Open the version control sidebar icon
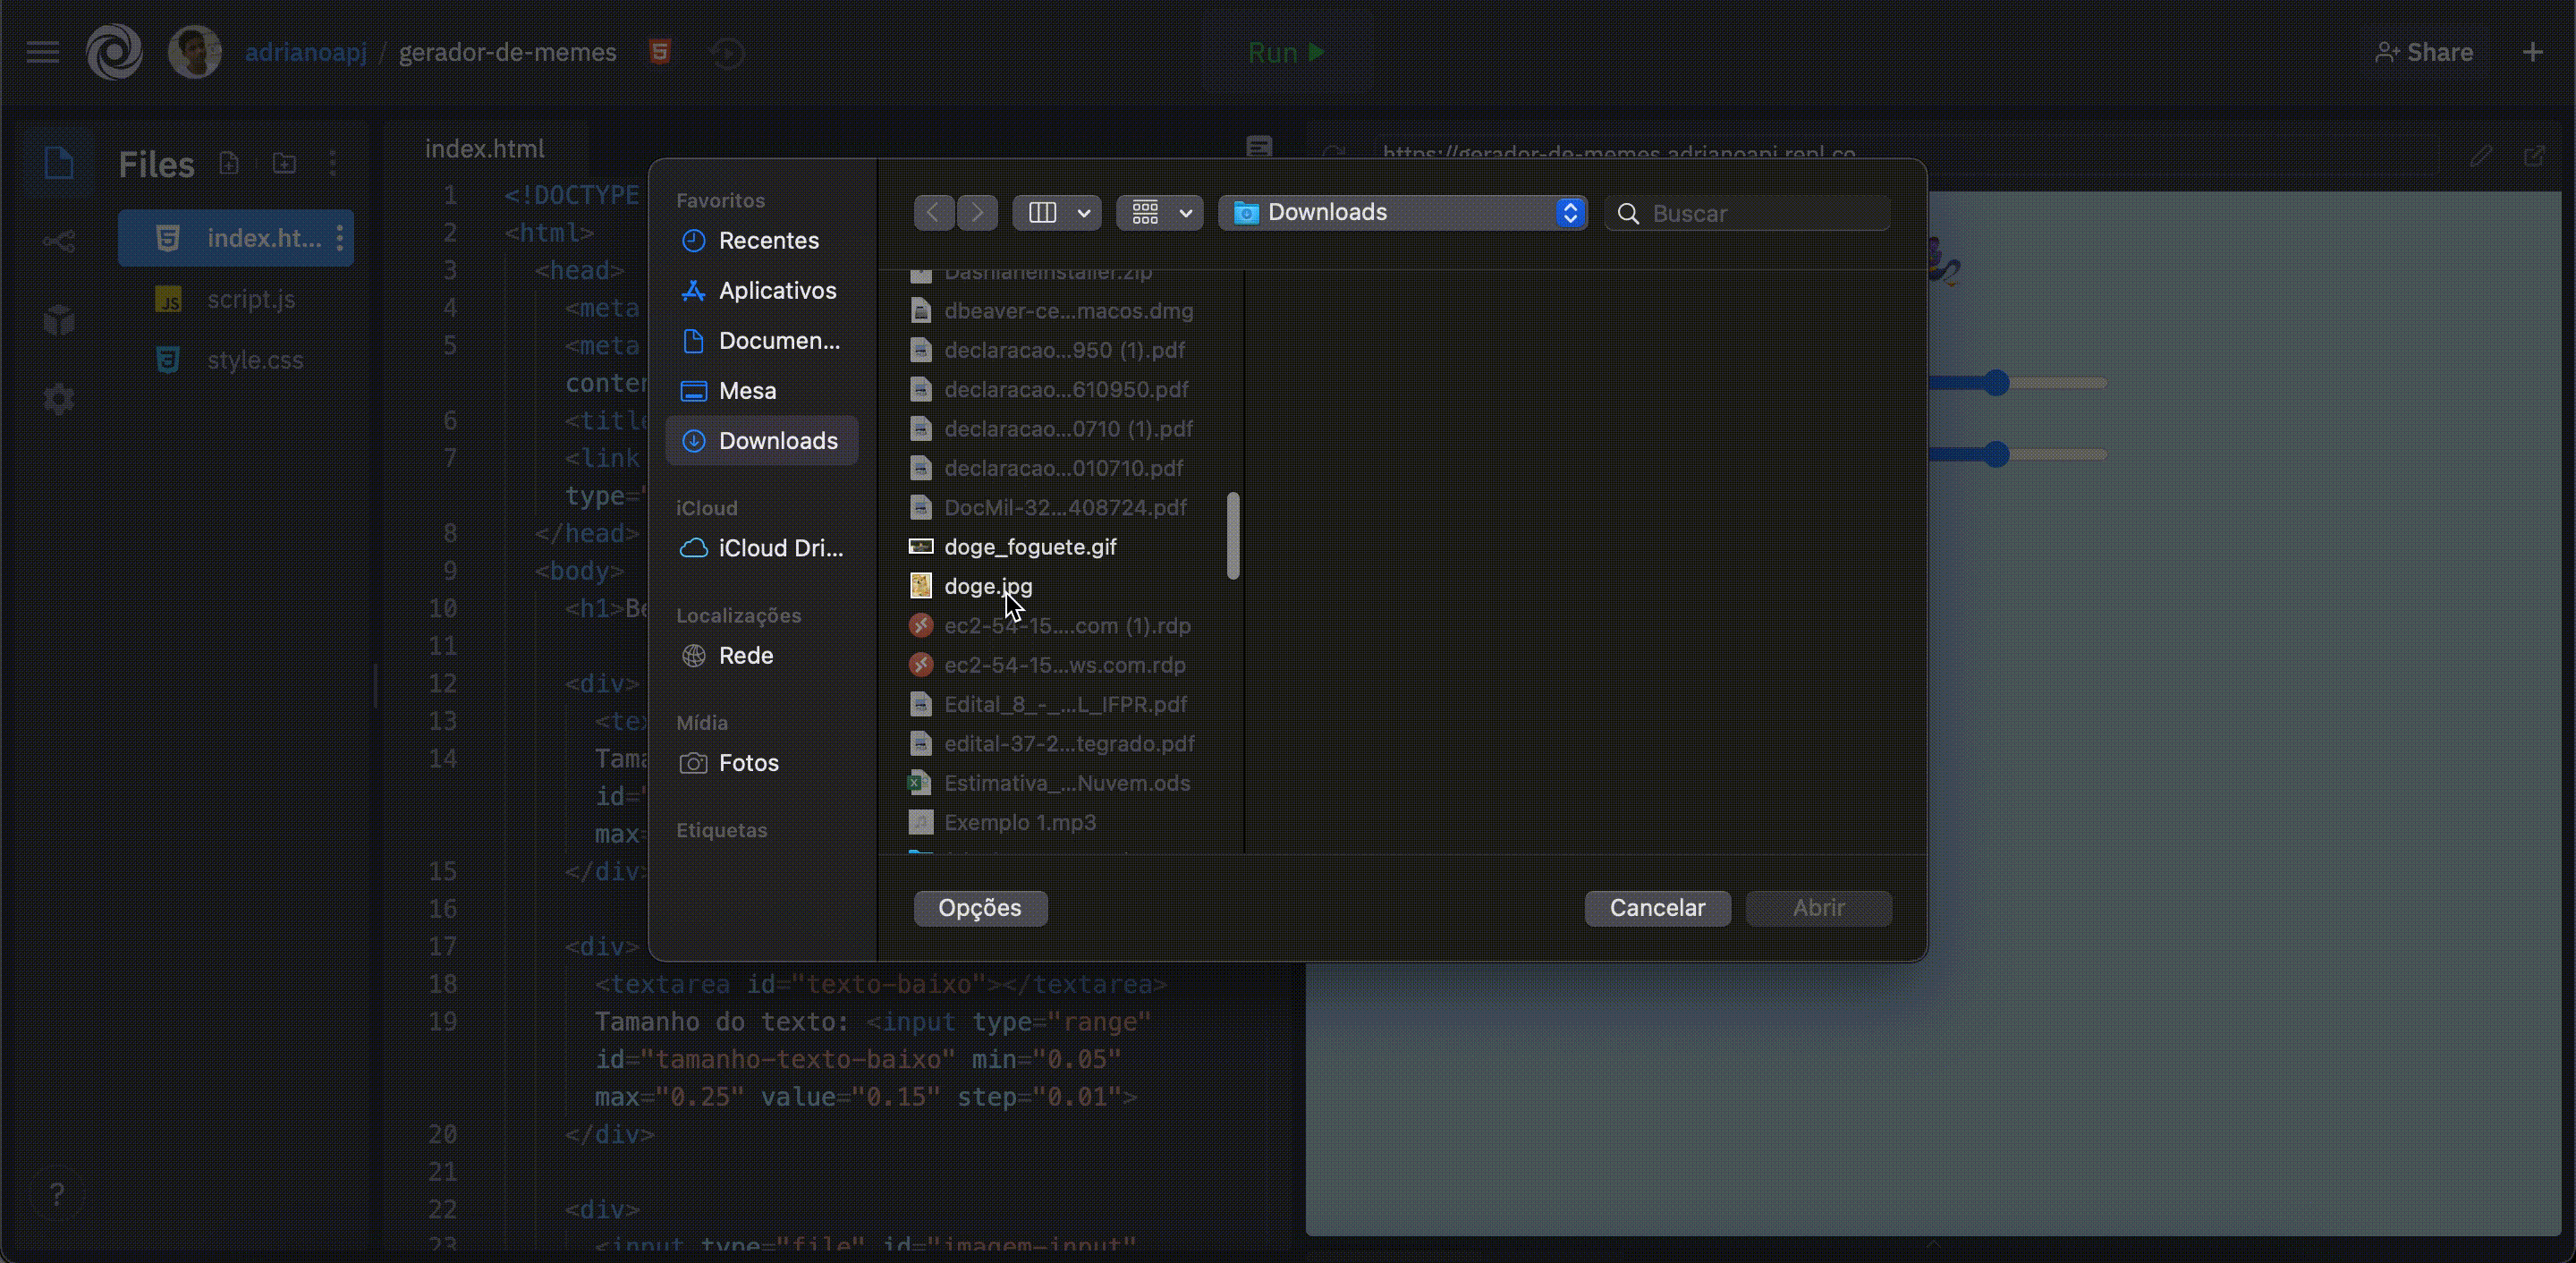This screenshot has width=2576, height=1263. [59, 241]
